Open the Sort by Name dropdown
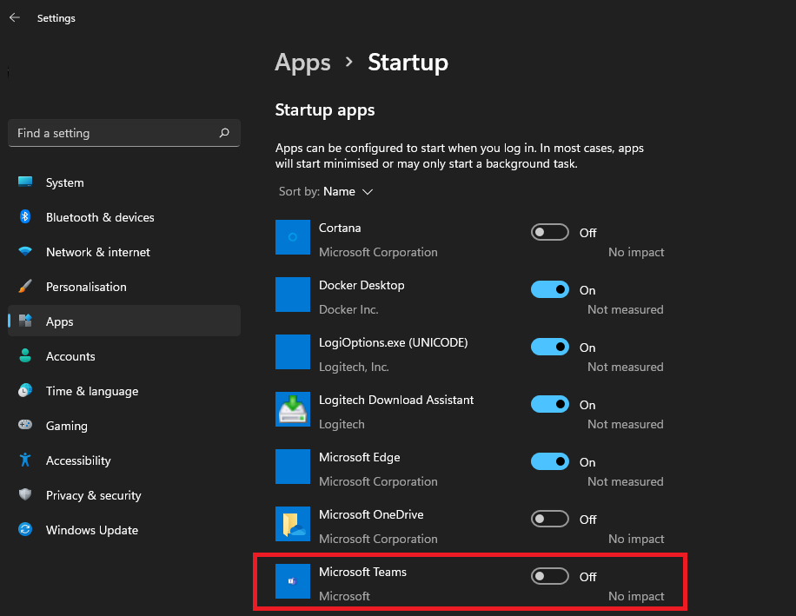 (x=326, y=192)
